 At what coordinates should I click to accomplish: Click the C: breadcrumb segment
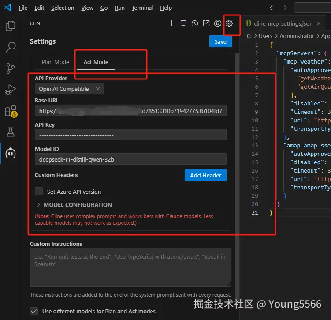249,36
